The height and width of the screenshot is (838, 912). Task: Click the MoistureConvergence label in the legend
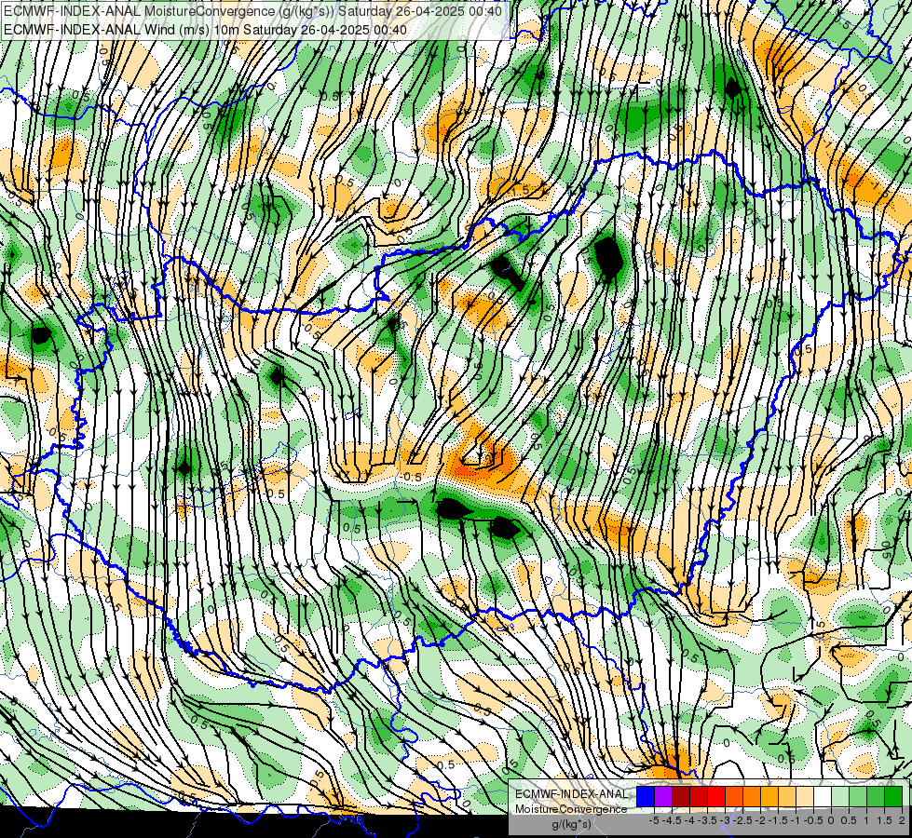571,809
